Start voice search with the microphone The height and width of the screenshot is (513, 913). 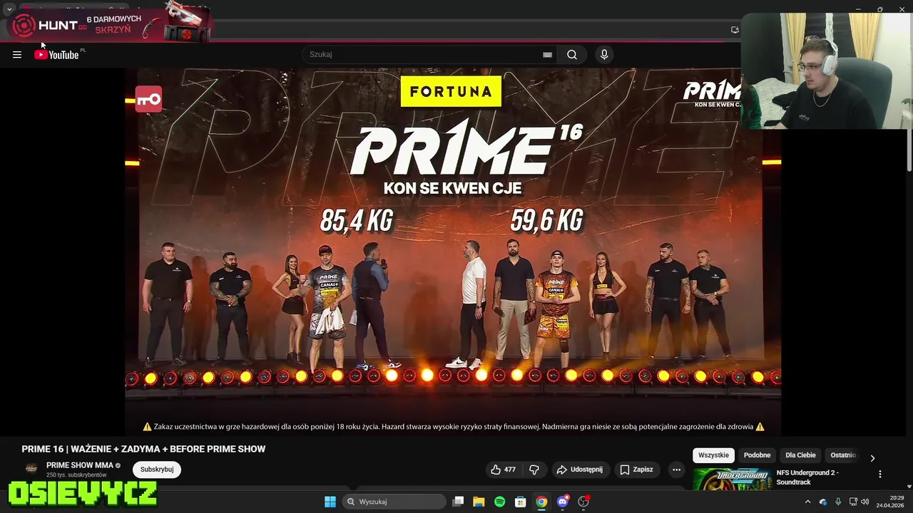coord(604,55)
